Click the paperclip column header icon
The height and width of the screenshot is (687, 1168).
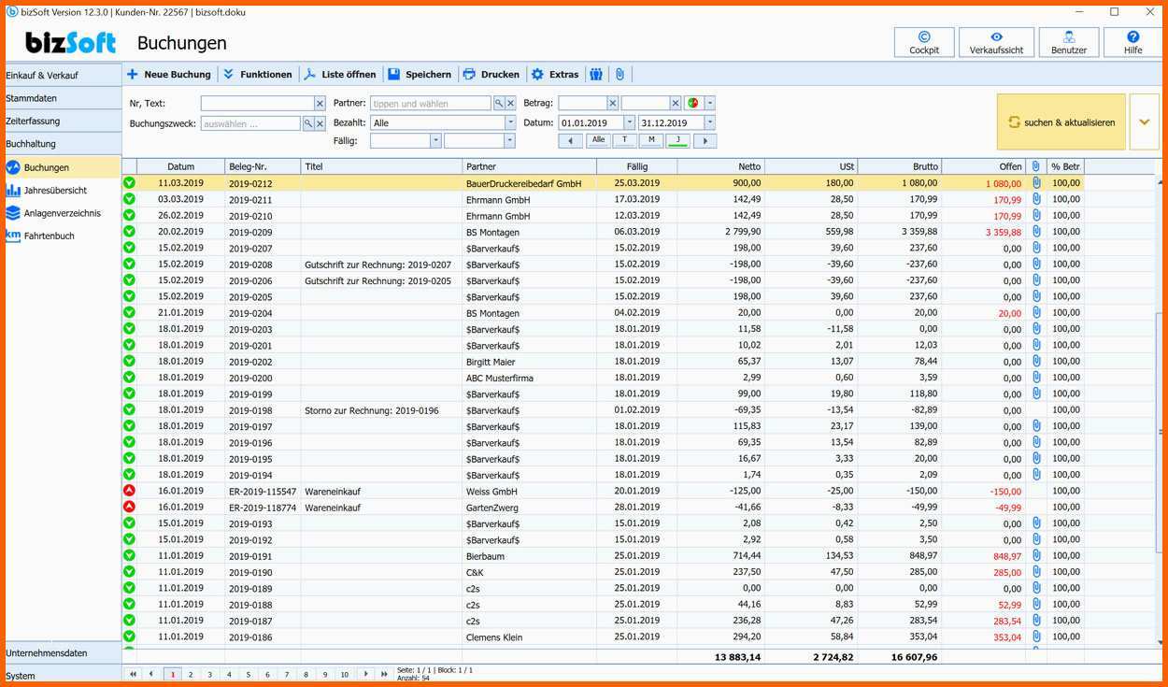[1035, 166]
